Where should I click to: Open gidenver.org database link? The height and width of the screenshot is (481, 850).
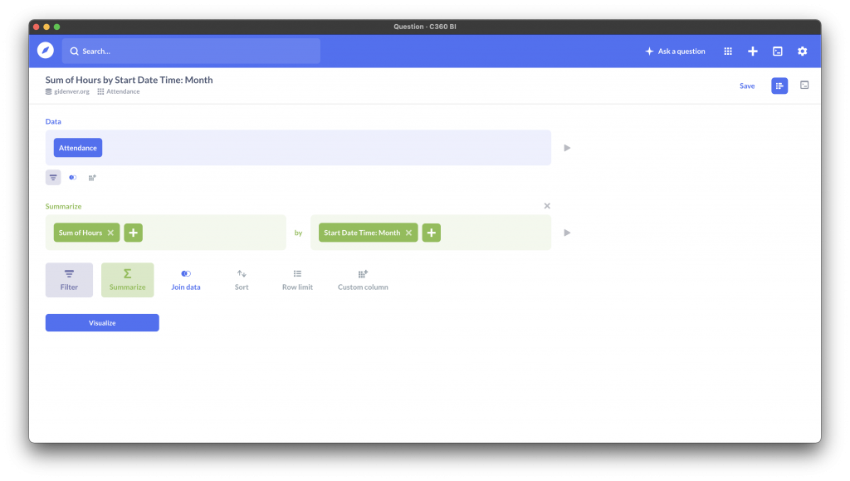(67, 91)
